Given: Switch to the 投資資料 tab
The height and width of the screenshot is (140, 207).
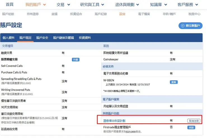Looking at the screenshot, I should pyautogui.click(x=85, y=38).
